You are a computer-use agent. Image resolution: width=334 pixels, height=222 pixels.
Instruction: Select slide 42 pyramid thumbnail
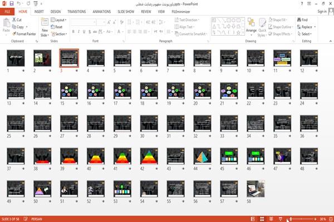point(149,156)
